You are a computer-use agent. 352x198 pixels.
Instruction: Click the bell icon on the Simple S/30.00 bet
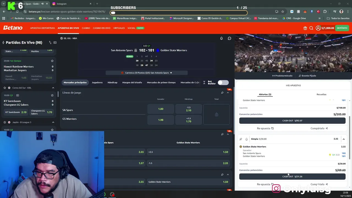click(x=246, y=139)
